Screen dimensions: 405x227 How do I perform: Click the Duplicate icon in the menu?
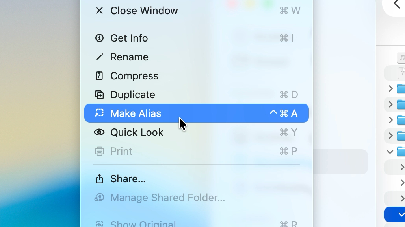99,95
